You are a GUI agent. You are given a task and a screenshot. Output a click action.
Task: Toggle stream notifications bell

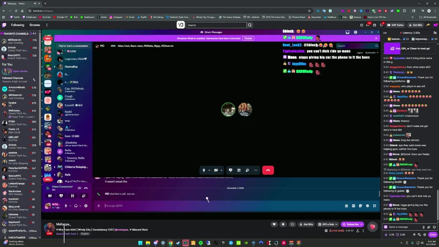283,224
